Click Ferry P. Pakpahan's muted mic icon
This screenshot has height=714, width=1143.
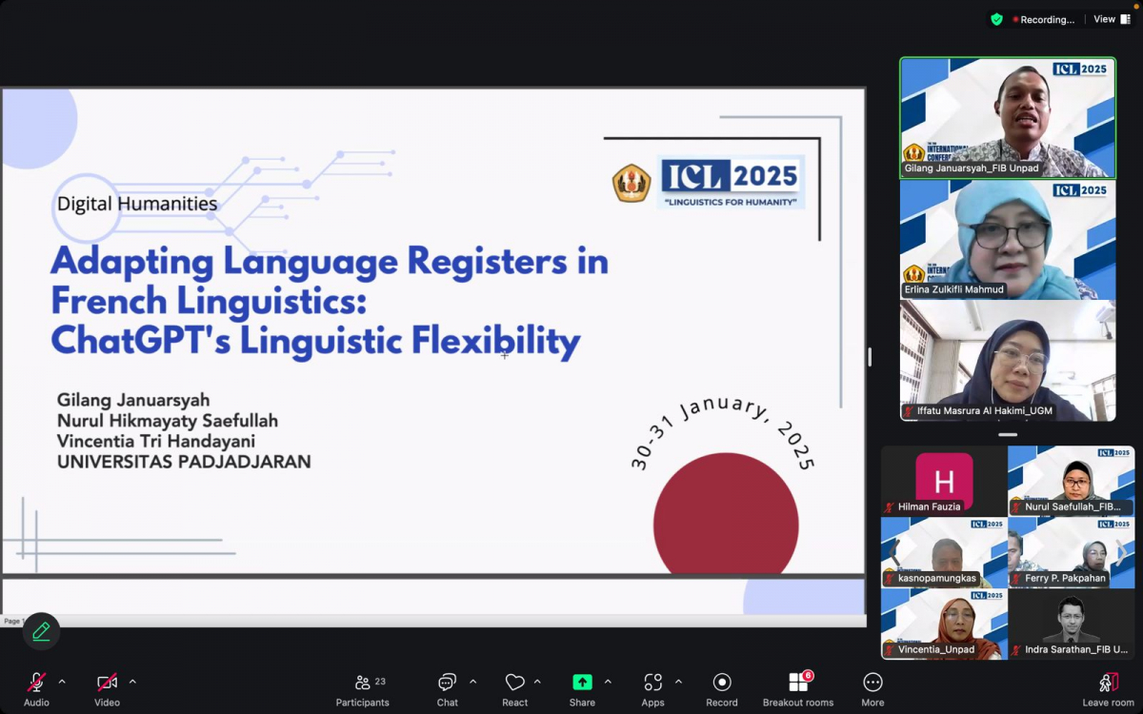[1016, 579]
